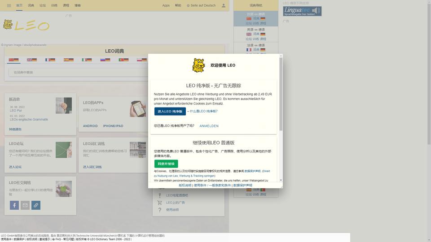Click question mark icon beside 使用说明

coord(160,210)
